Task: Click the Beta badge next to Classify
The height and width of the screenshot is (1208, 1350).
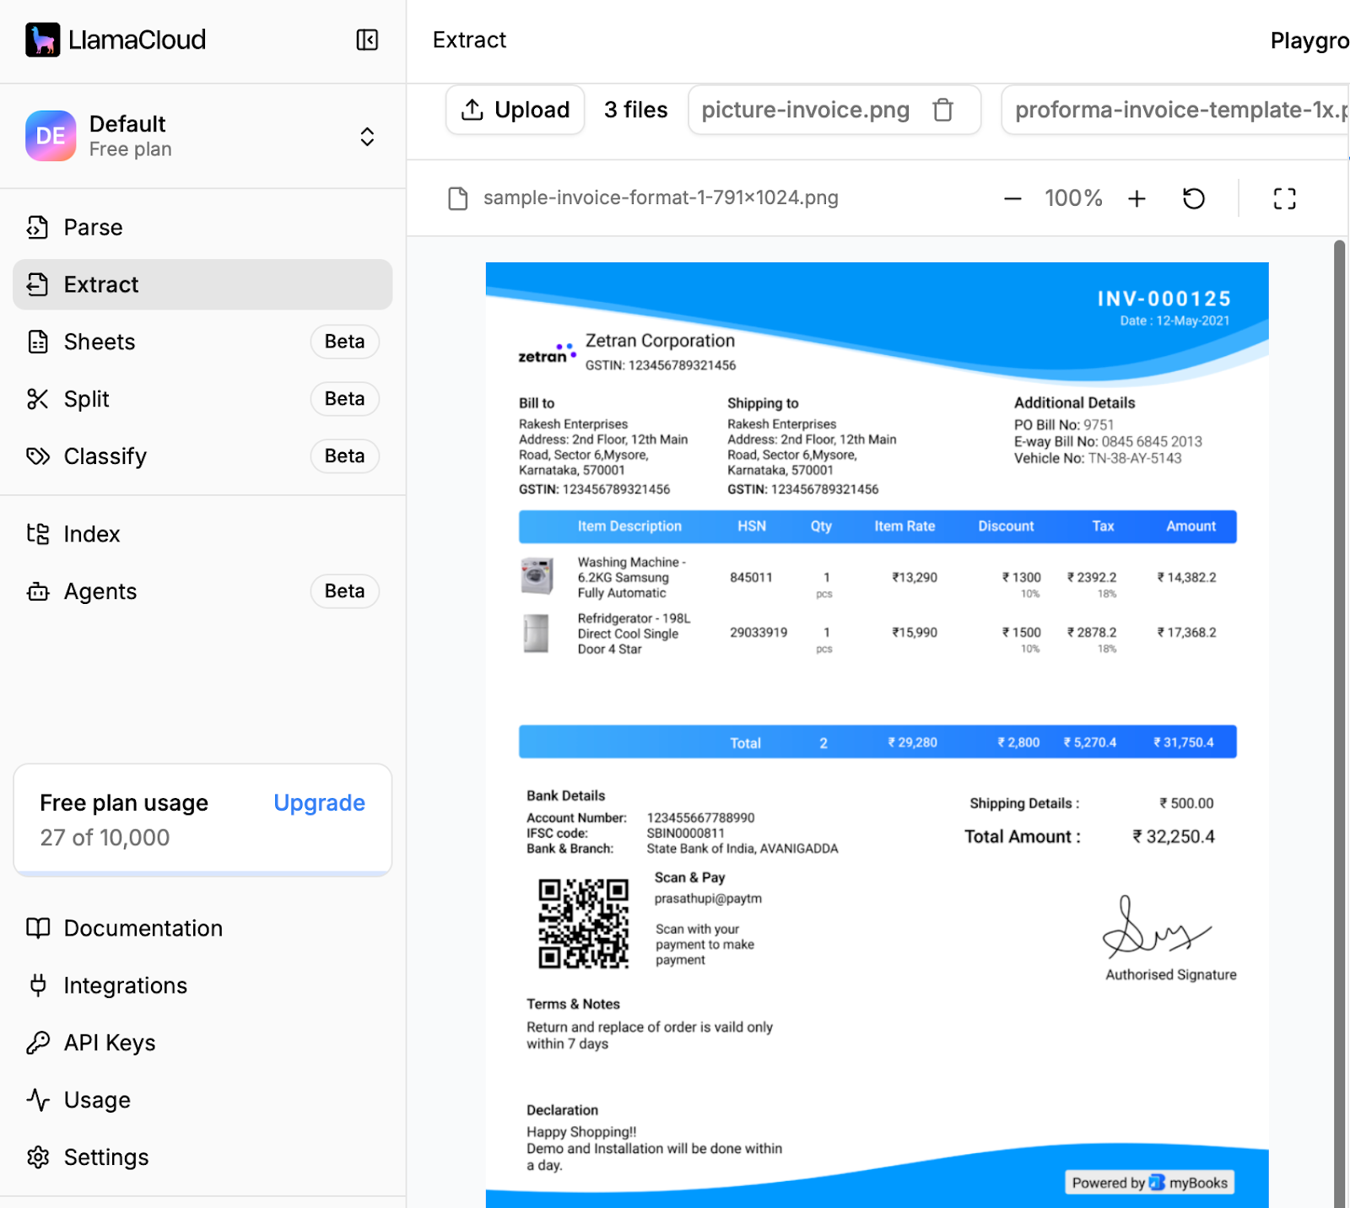Action: coord(344,456)
